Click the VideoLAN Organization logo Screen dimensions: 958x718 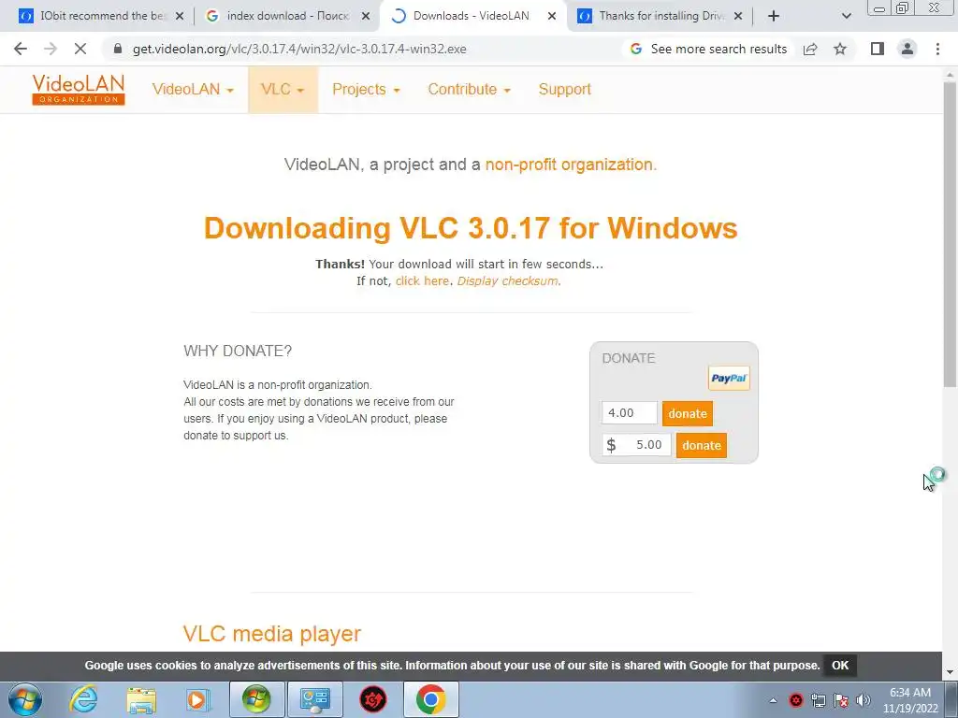coord(79,90)
